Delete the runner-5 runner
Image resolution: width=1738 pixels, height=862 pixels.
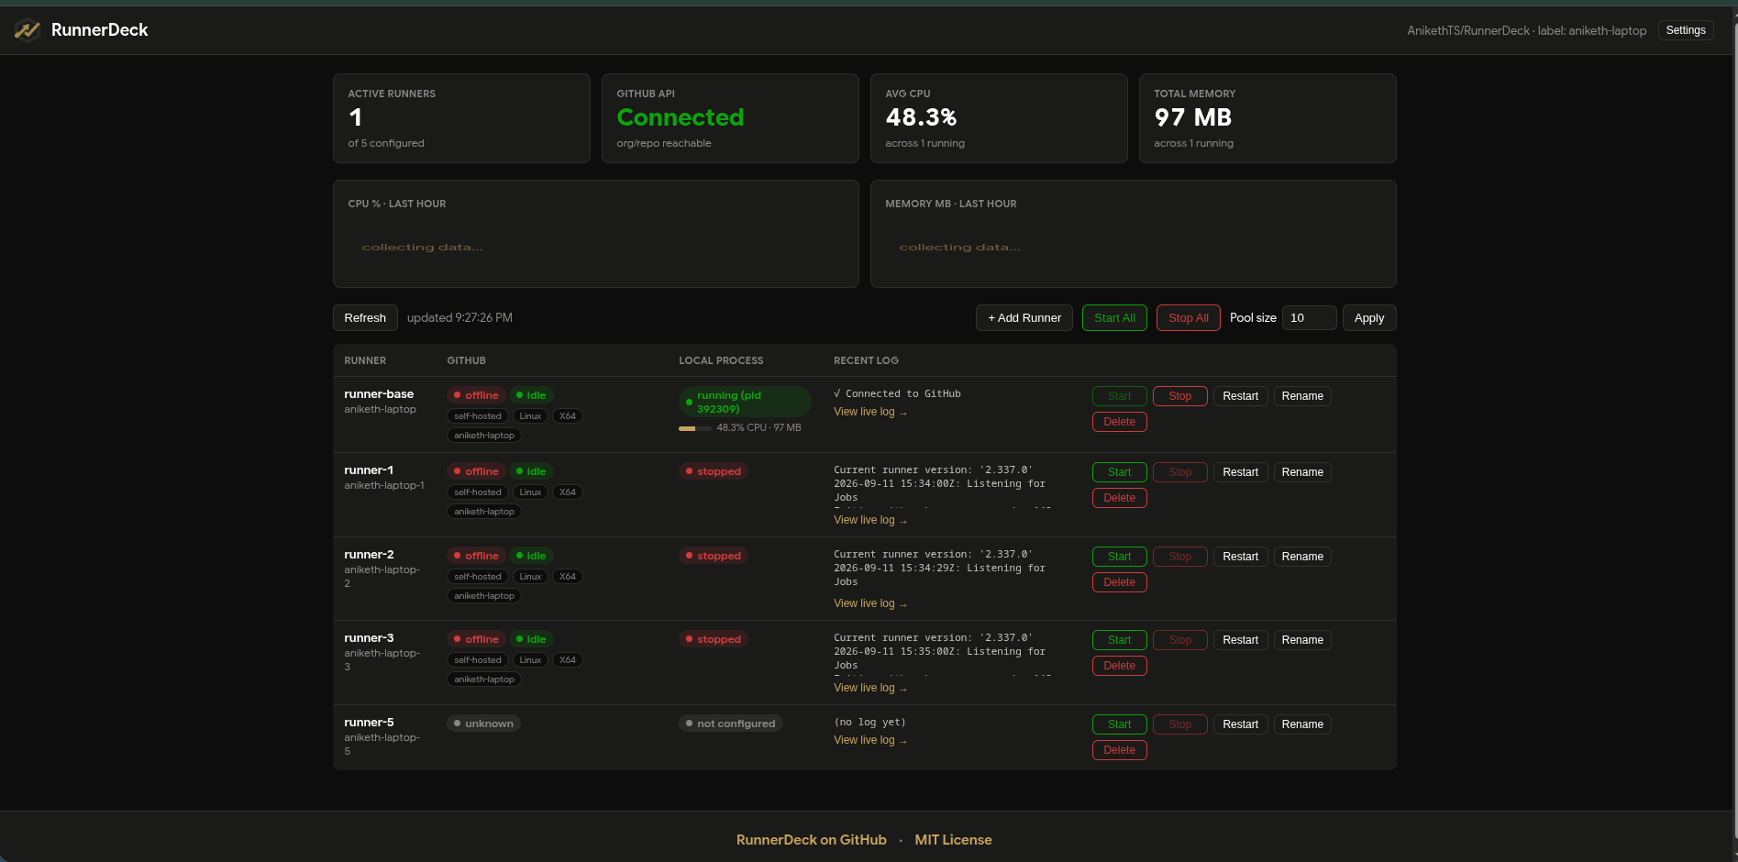(1120, 750)
